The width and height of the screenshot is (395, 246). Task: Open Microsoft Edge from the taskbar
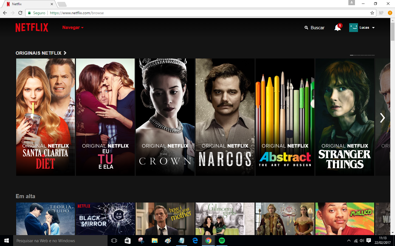195,241
